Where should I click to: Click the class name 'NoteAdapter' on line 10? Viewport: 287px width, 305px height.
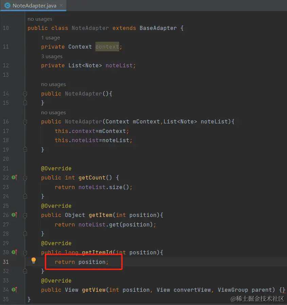(90, 28)
